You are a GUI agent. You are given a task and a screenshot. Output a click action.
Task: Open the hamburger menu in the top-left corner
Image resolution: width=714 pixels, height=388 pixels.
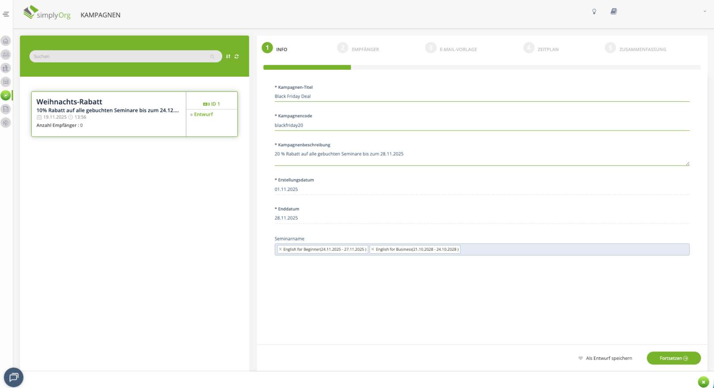click(6, 14)
